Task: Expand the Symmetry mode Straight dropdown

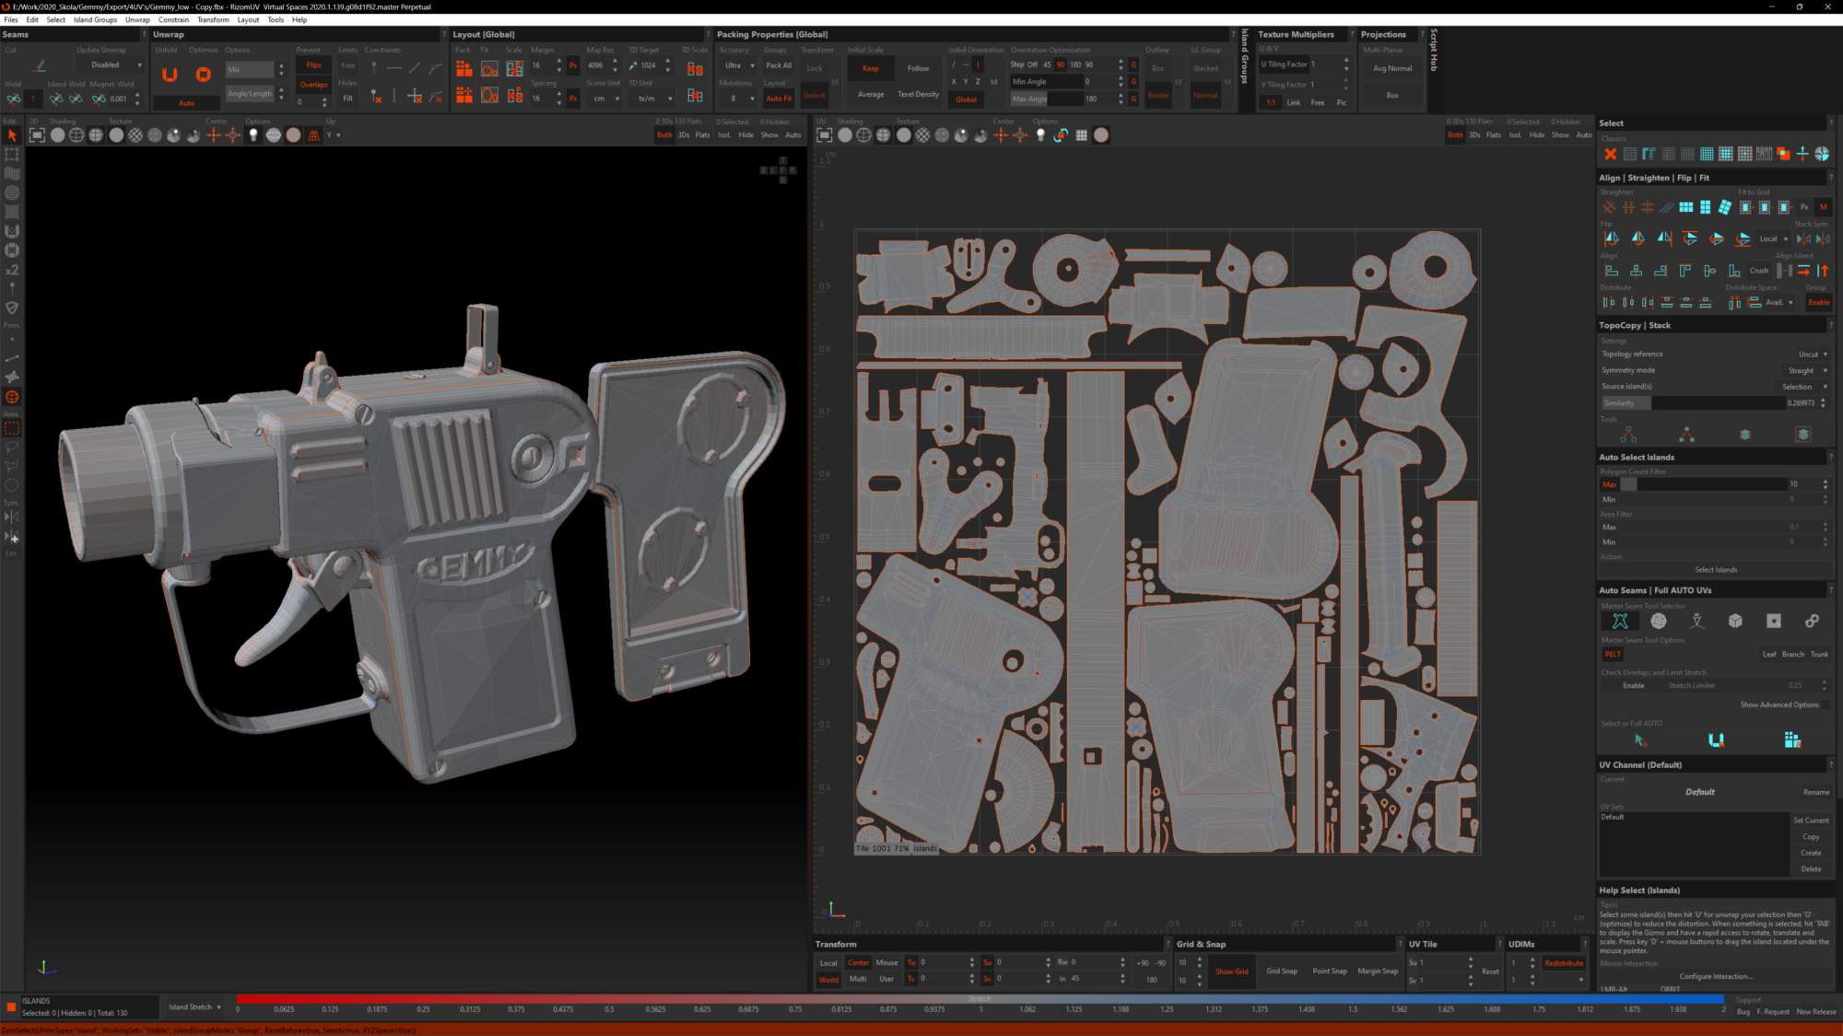Action: click(1807, 370)
